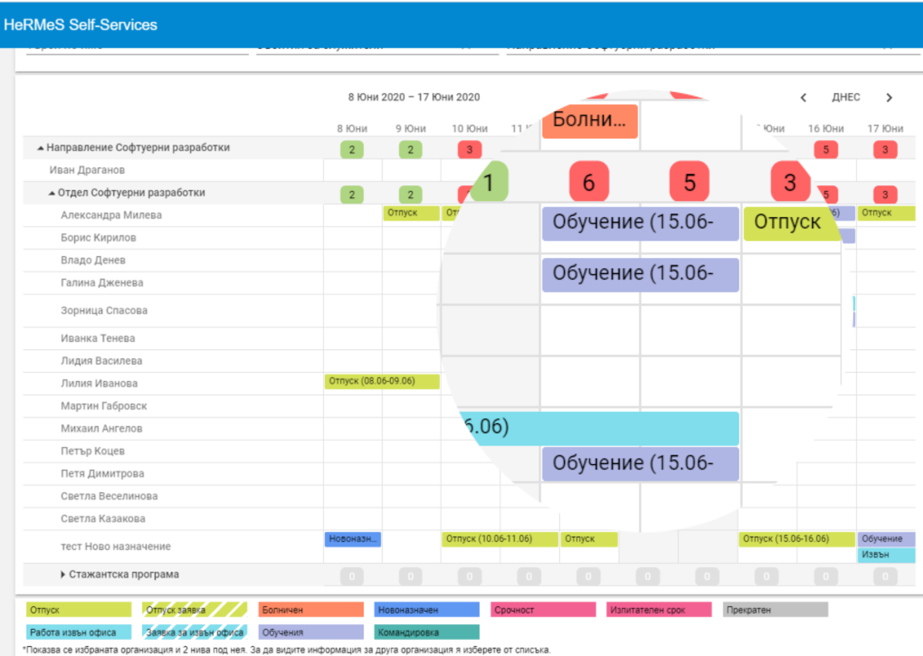Select the Болничен legend color swatch

click(x=311, y=609)
